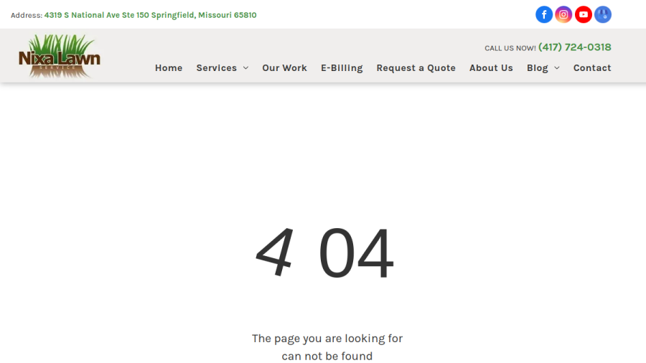
Task: Open the Blog menu item
Action: pyautogui.click(x=537, y=68)
